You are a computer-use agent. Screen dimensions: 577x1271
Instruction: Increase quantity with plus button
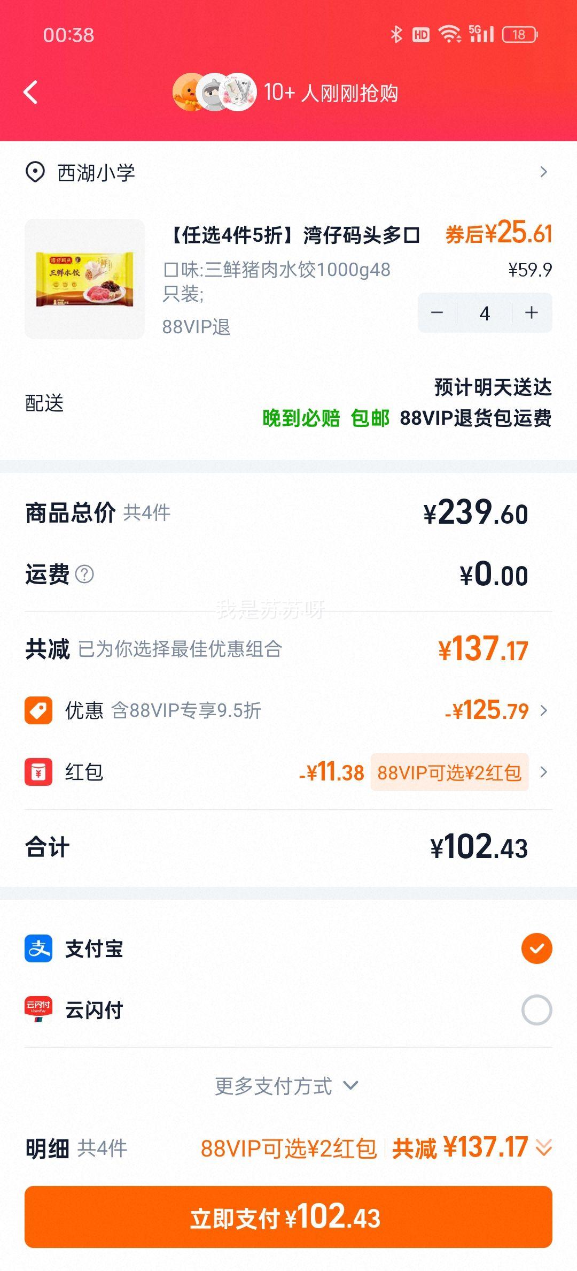click(532, 313)
